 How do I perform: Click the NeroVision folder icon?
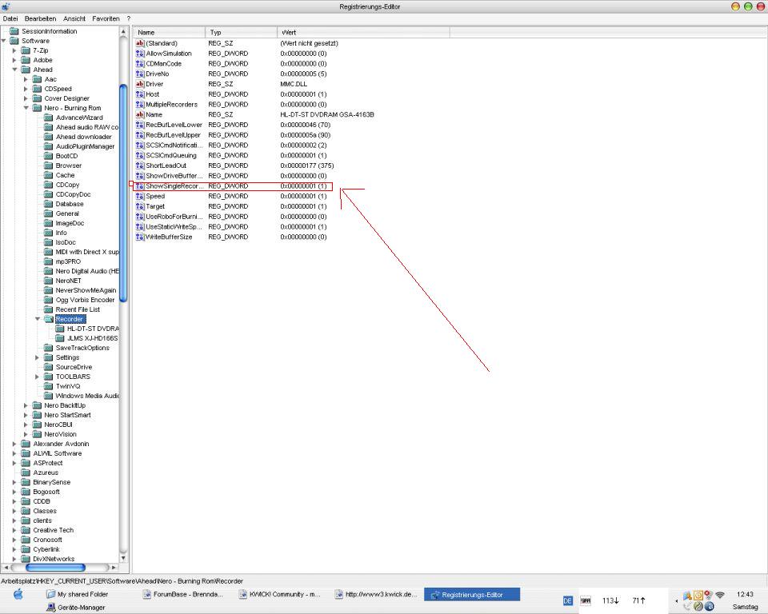click(x=37, y=434)
